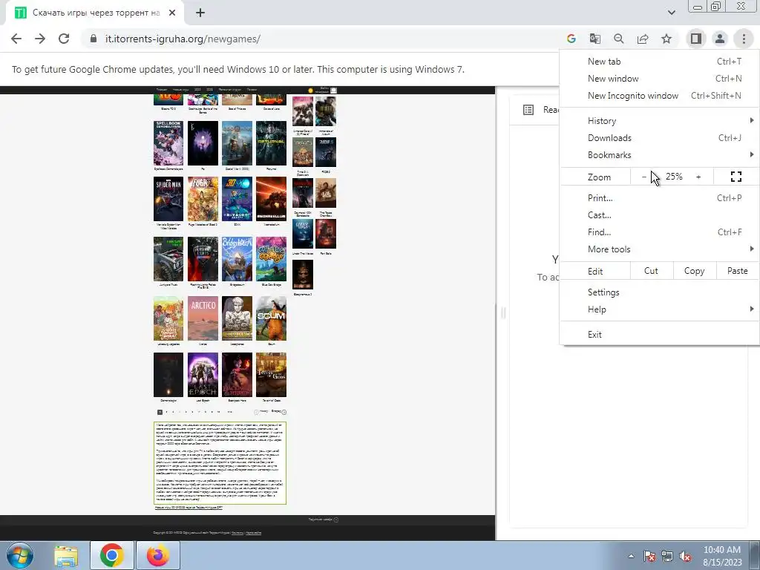This screenshot has height=570, width=760.
Task: Click the zoom magnifier icon in address bar
Action: tap(618, 39)
